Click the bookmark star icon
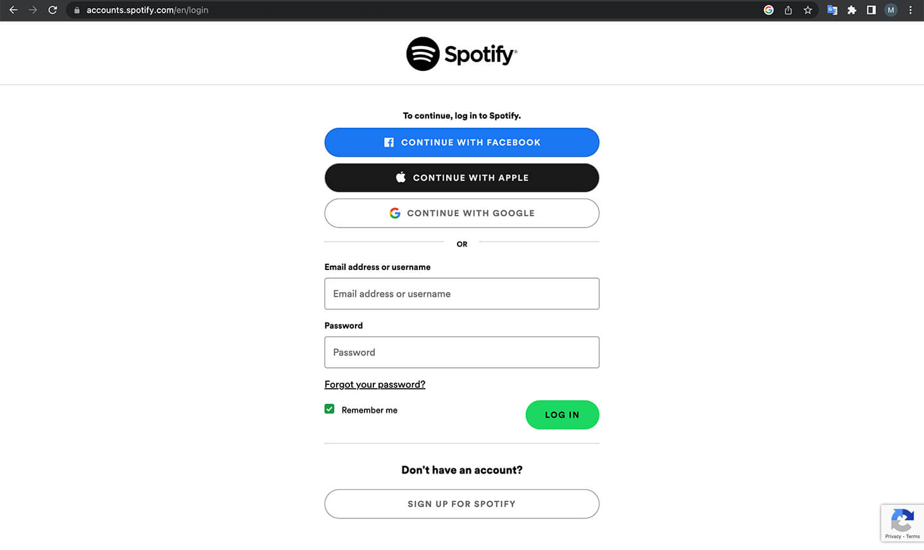 tap(808, 10)
